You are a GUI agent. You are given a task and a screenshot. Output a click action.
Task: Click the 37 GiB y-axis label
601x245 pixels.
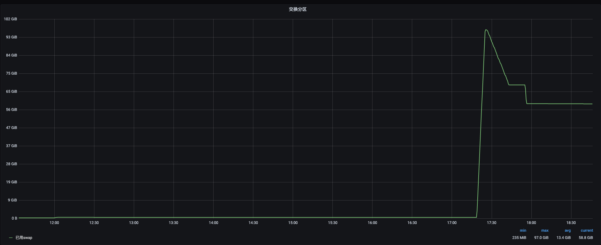[11, 146]
